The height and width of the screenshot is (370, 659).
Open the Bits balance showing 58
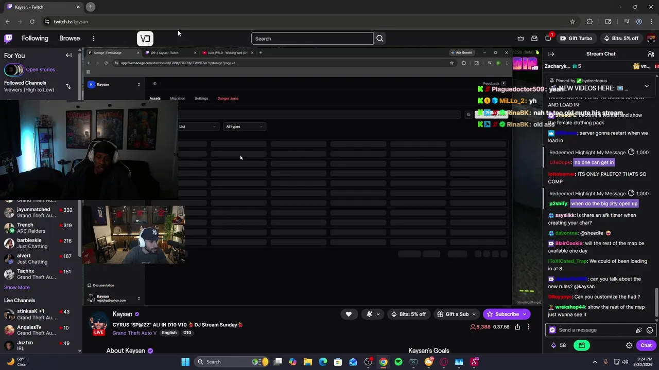(x=559, y=345)
